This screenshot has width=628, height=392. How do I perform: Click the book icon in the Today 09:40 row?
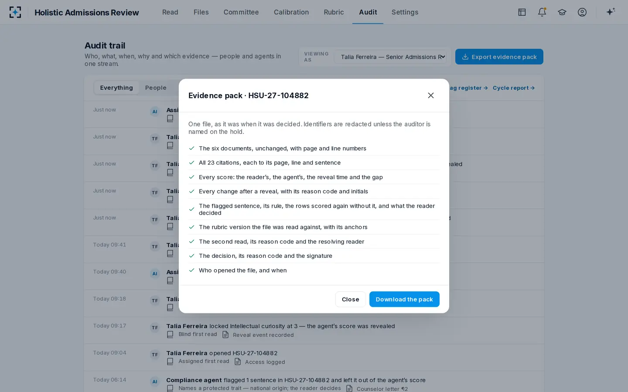tap(170, 280)
